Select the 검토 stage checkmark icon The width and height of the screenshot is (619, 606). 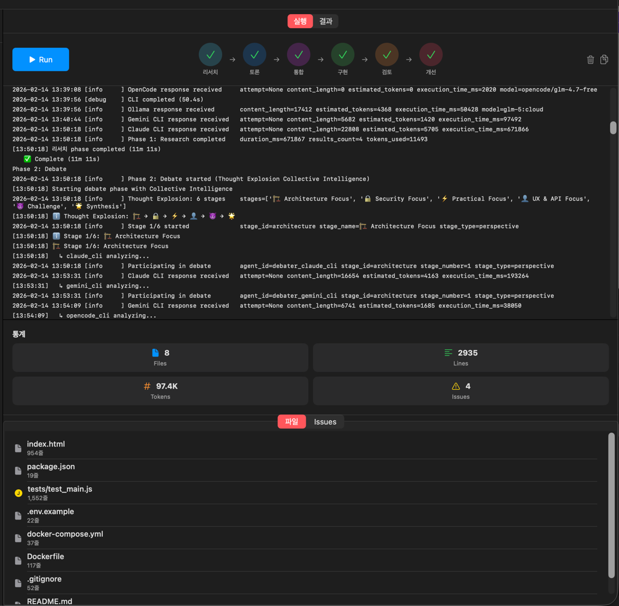[387, 54]
